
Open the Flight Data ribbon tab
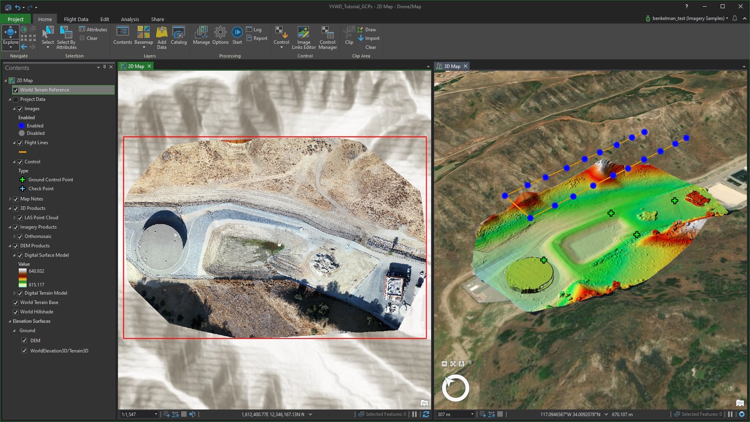[x=76, y=19]
